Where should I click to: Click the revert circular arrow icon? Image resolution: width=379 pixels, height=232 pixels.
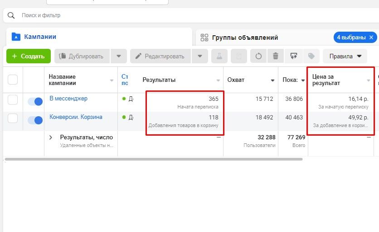258,56
